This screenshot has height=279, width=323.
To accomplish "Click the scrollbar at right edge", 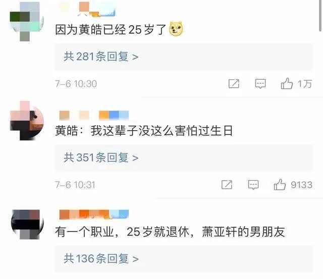I will coord(320,16).
